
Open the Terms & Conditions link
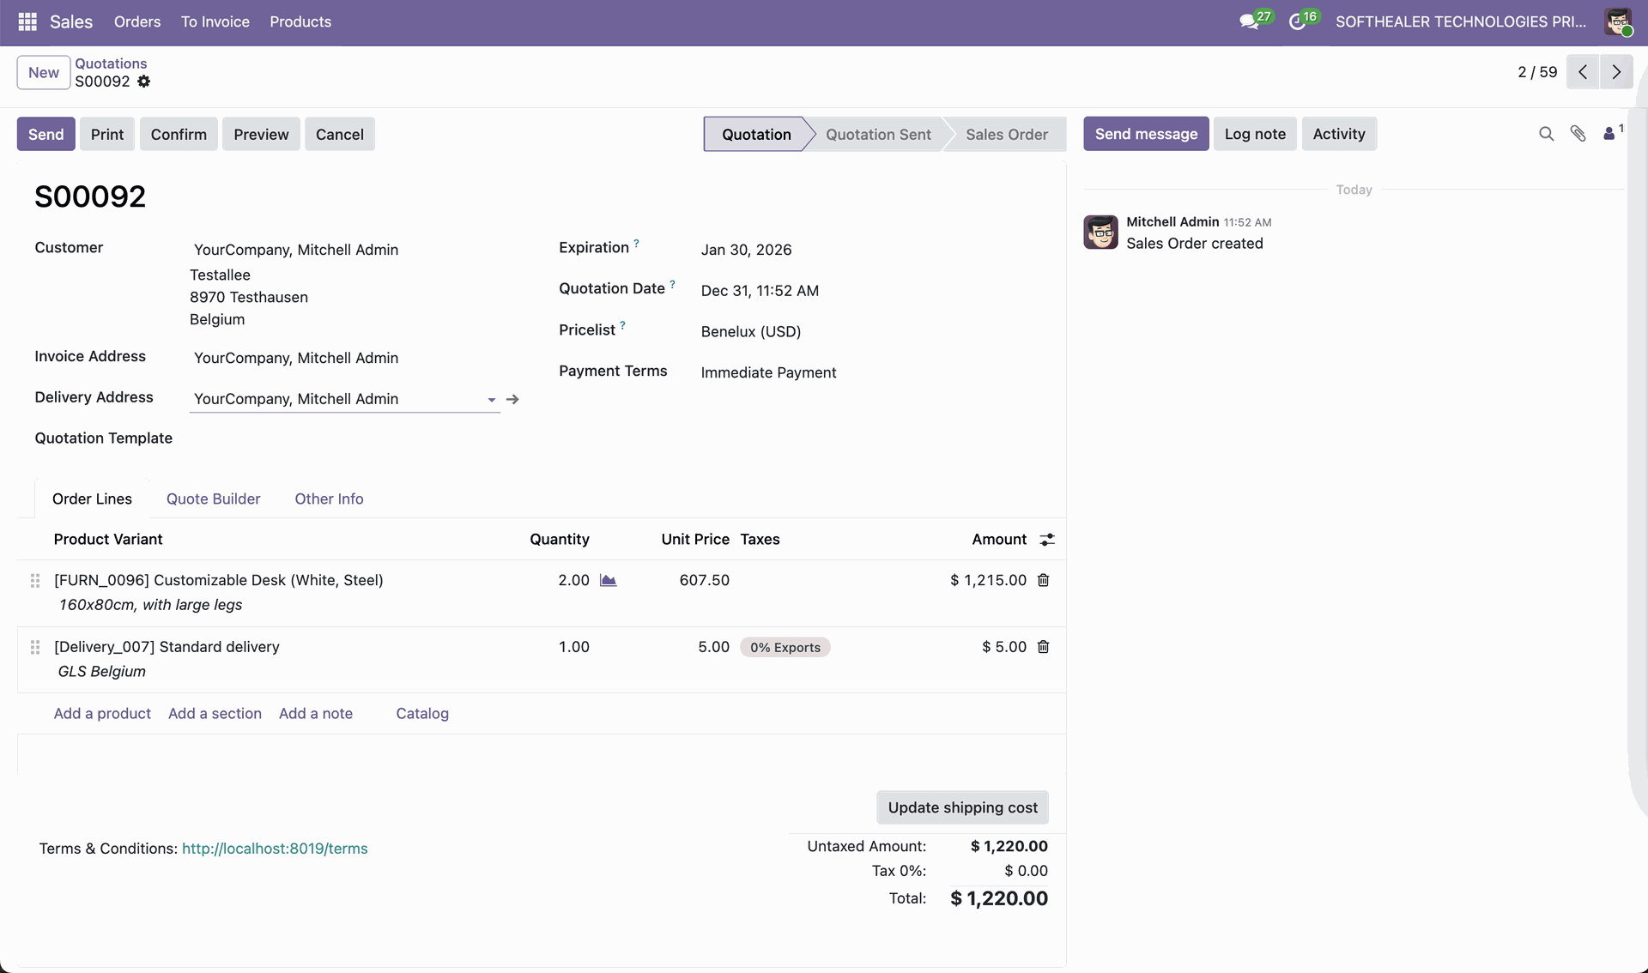point(275,849)
